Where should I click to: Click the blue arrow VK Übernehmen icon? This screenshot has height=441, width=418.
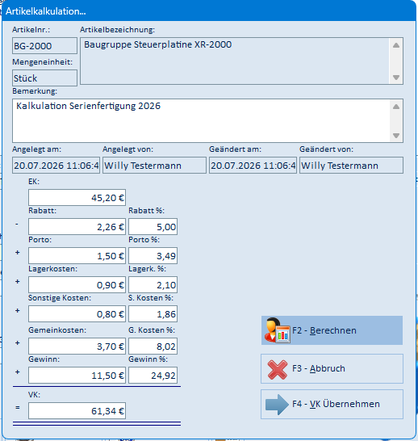277,405
